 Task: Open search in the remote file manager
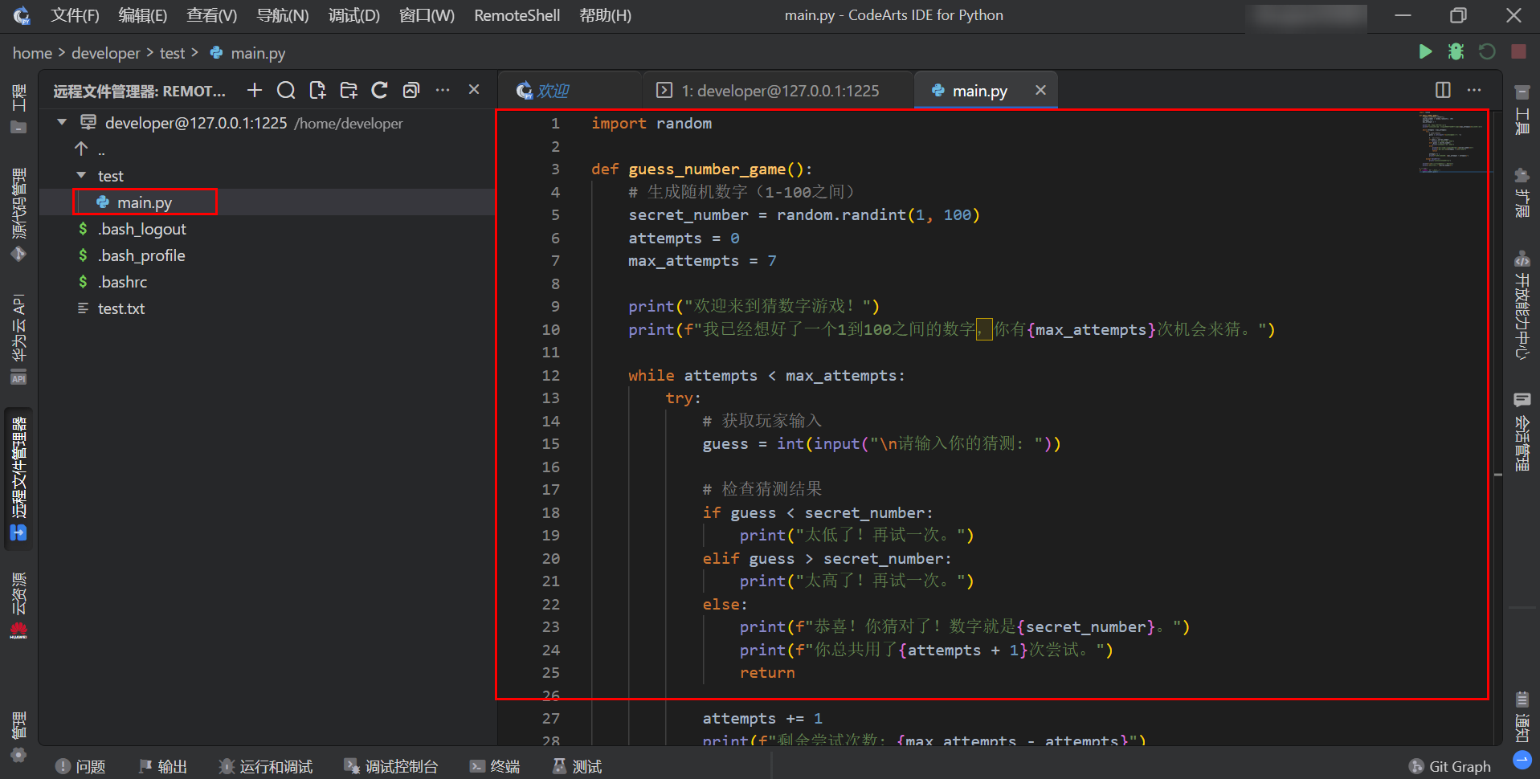pyautogui.click(x=286, y=90)
